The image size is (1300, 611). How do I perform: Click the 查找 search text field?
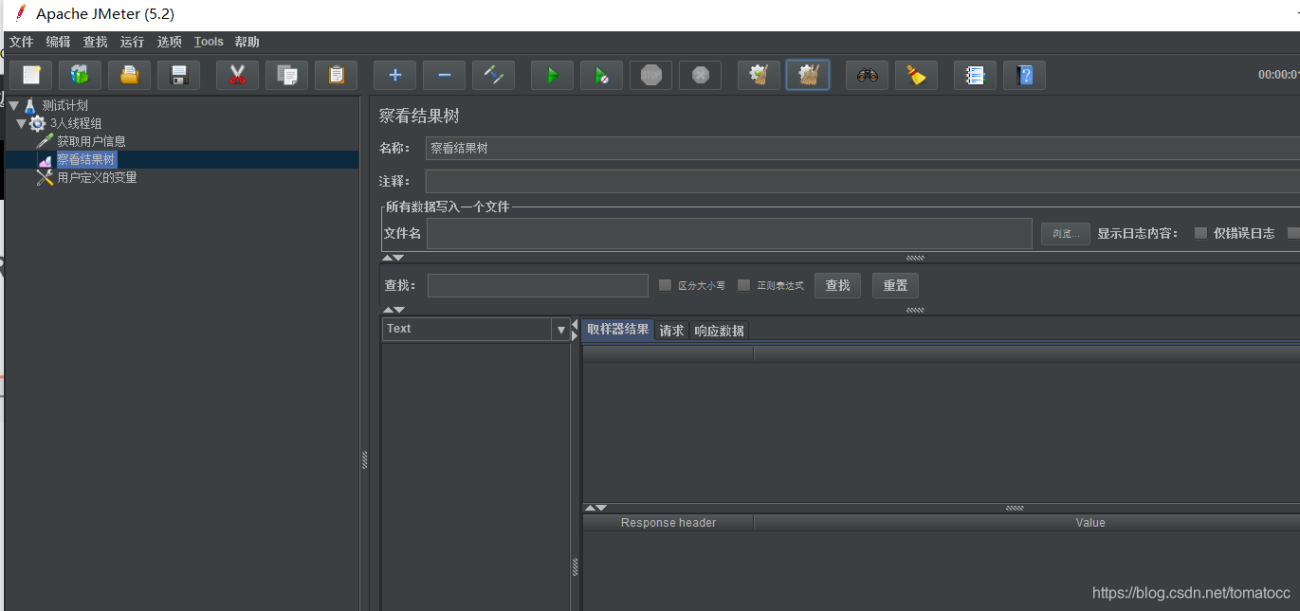[538, 285]
